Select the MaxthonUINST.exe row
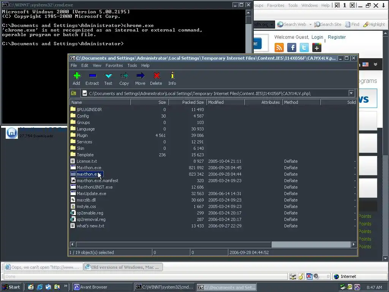Screen dimensions: 389x292 click(x=213, y=187)
